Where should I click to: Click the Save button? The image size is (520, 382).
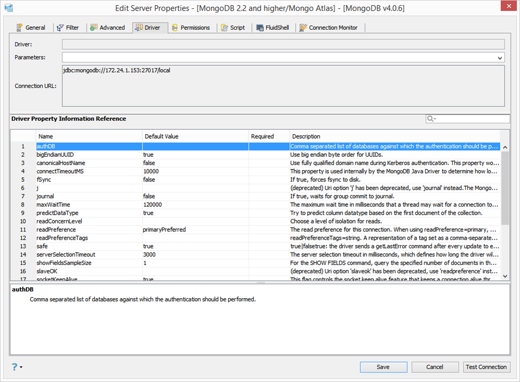[383, 367]
